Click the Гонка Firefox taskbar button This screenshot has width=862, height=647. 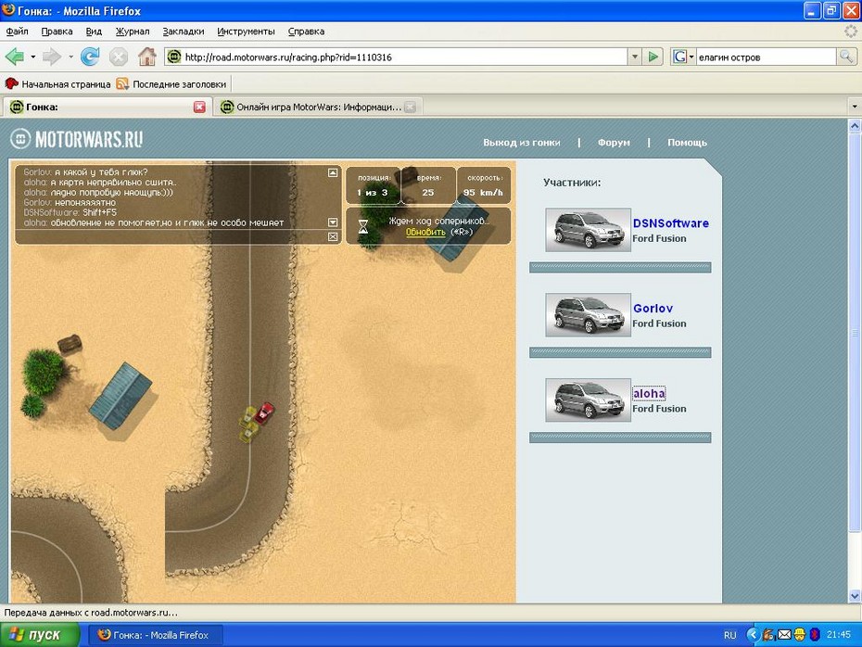coord(155,635)
